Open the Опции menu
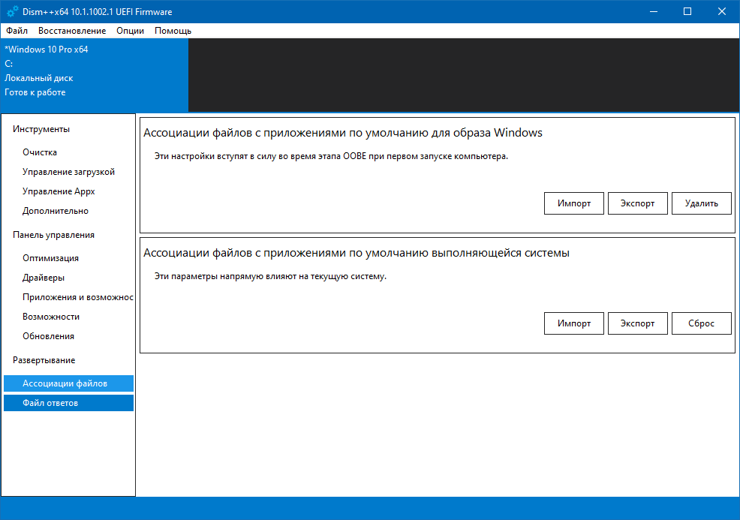 (131, 31)
